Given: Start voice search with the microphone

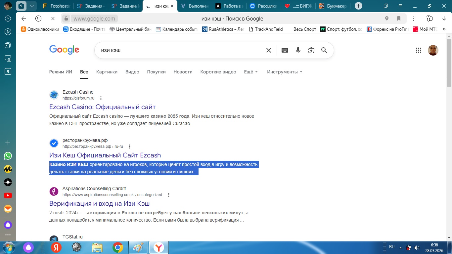Looking at the screenshot, I should coord(298,50).
